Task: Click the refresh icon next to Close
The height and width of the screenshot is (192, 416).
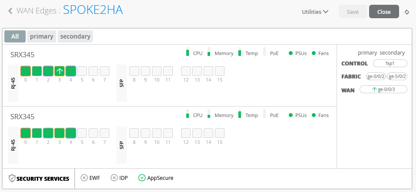Action: [406, 12]
